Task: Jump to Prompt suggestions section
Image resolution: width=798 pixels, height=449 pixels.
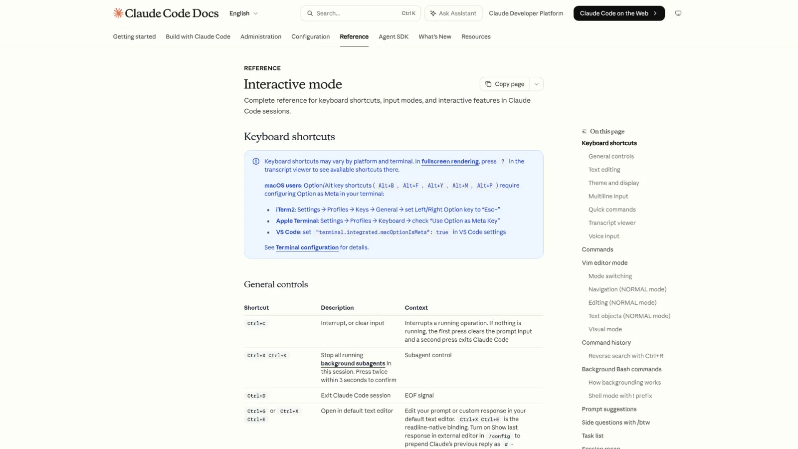Action: [x=609, y=410]
